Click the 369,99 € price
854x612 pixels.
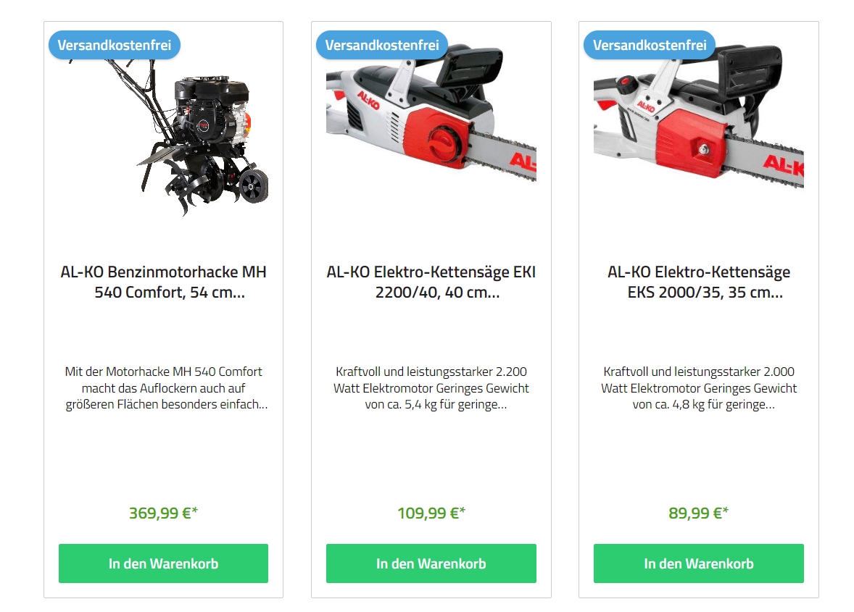click(163, 513)
